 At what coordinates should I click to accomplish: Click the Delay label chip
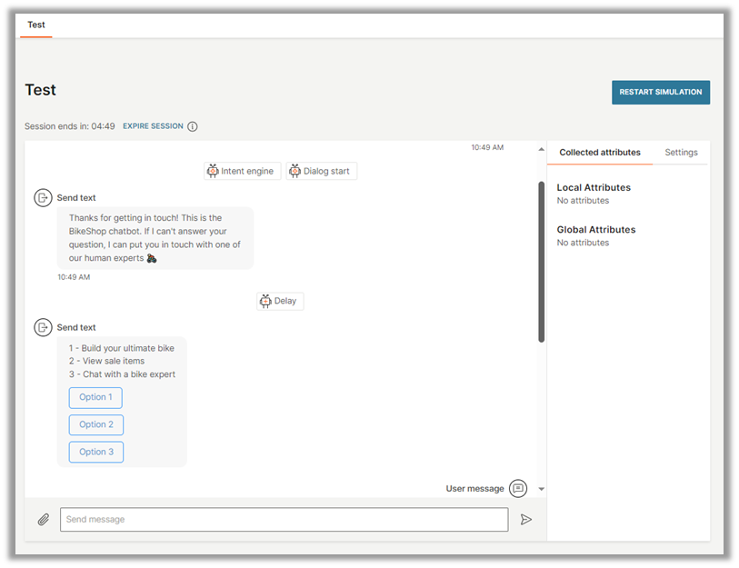coord(280,301)
